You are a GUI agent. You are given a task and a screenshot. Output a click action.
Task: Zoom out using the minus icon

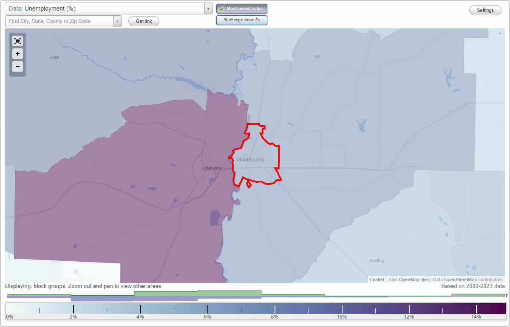[x=17, y=67]
